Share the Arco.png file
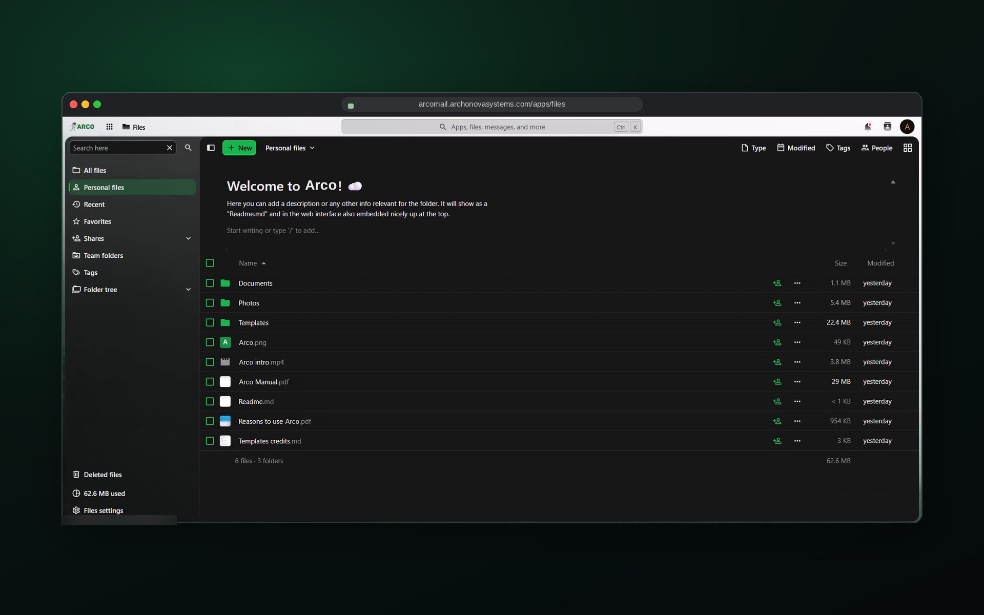Image resolution: width=984 pixels, height=615 pixels. (777, 342)
